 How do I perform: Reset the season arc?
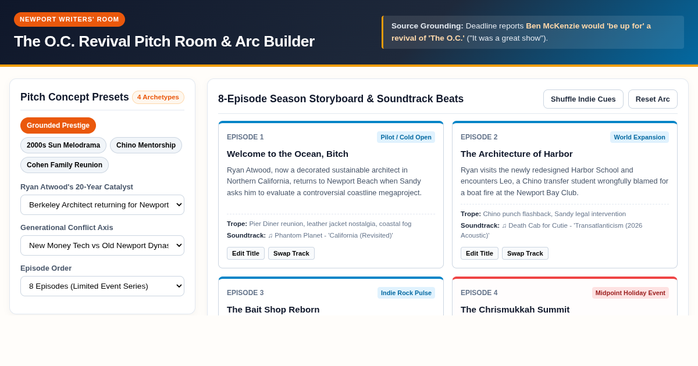pos(653,99)
